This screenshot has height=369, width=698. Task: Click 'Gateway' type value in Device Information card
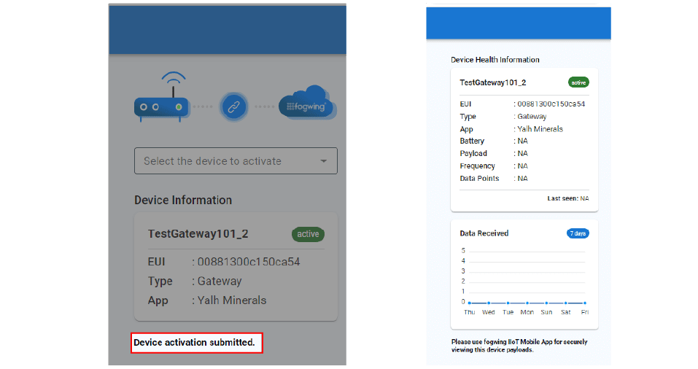[220, 281]
